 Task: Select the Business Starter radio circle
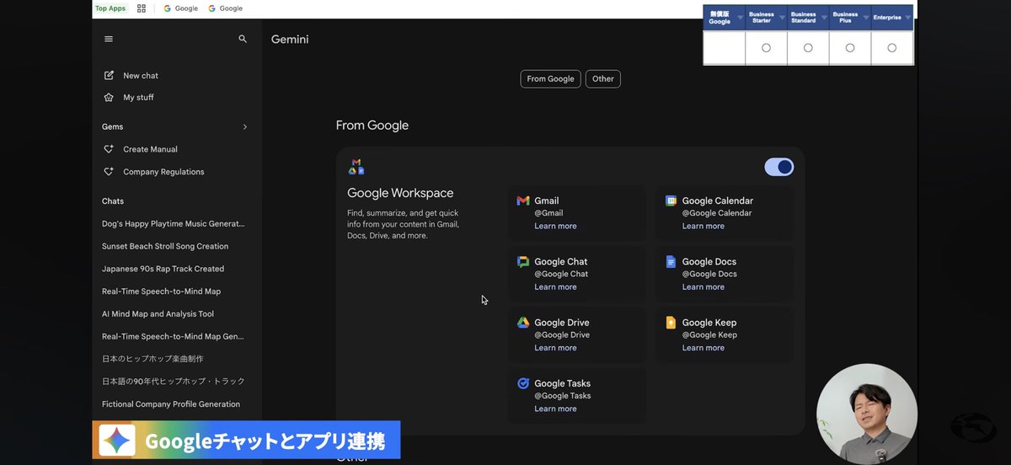click(x=766, y=48)
